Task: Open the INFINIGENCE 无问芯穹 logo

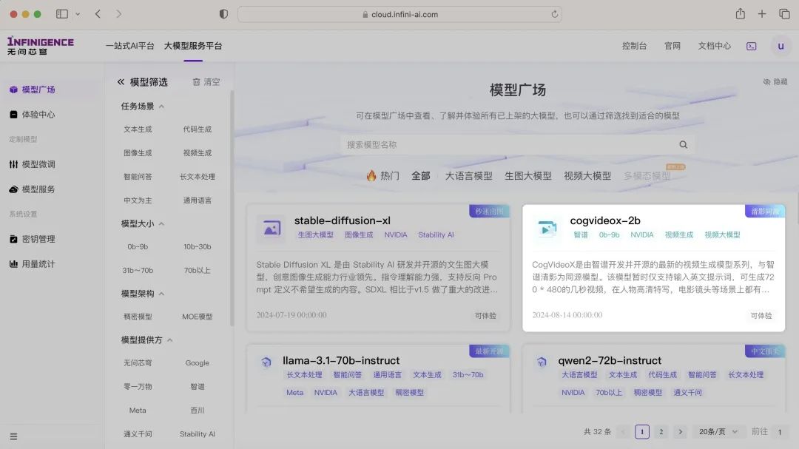Action: 40,46
